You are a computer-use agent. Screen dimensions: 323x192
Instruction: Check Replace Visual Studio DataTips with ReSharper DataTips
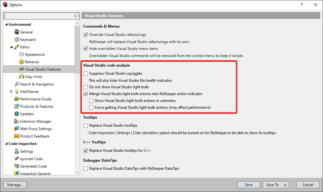pyautogui.click(x=86, y=168)
